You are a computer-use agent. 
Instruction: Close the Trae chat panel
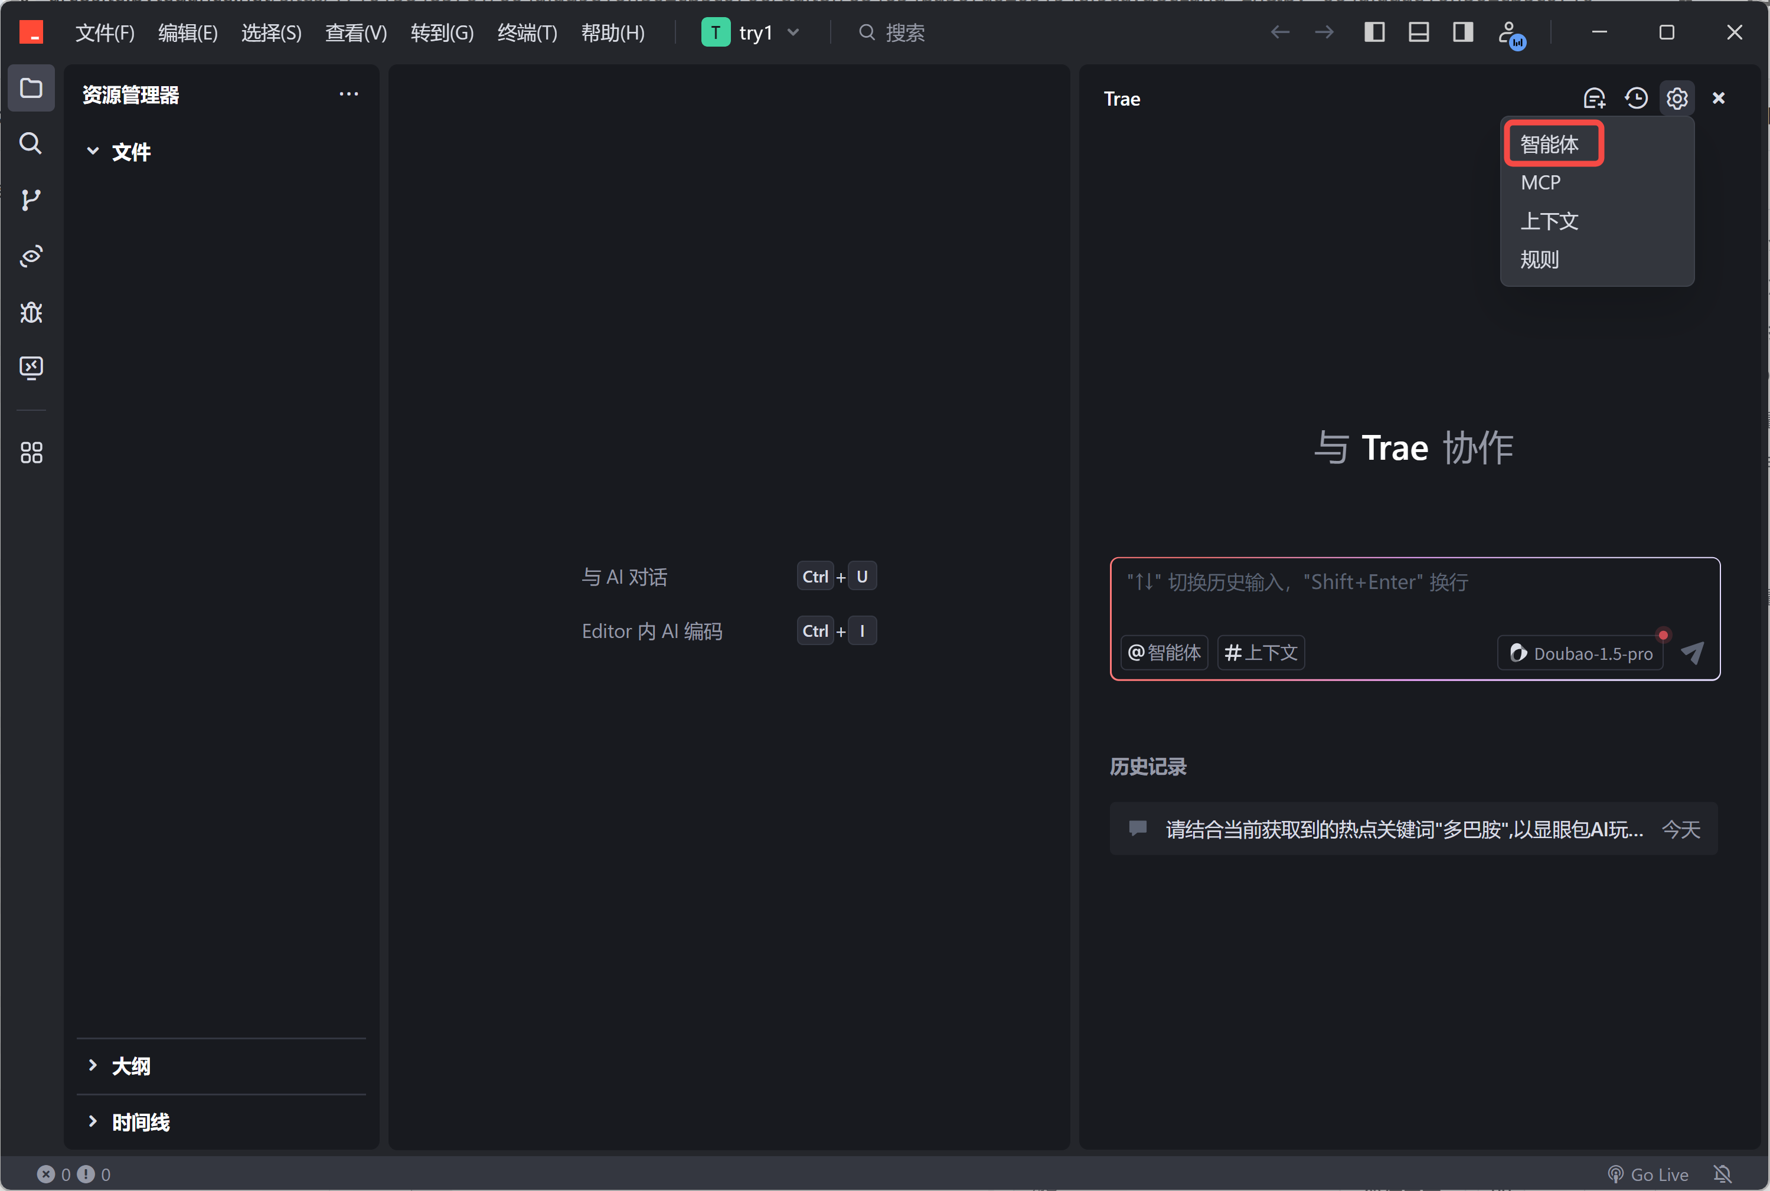pyautogui.click(x=1719, y=98)
